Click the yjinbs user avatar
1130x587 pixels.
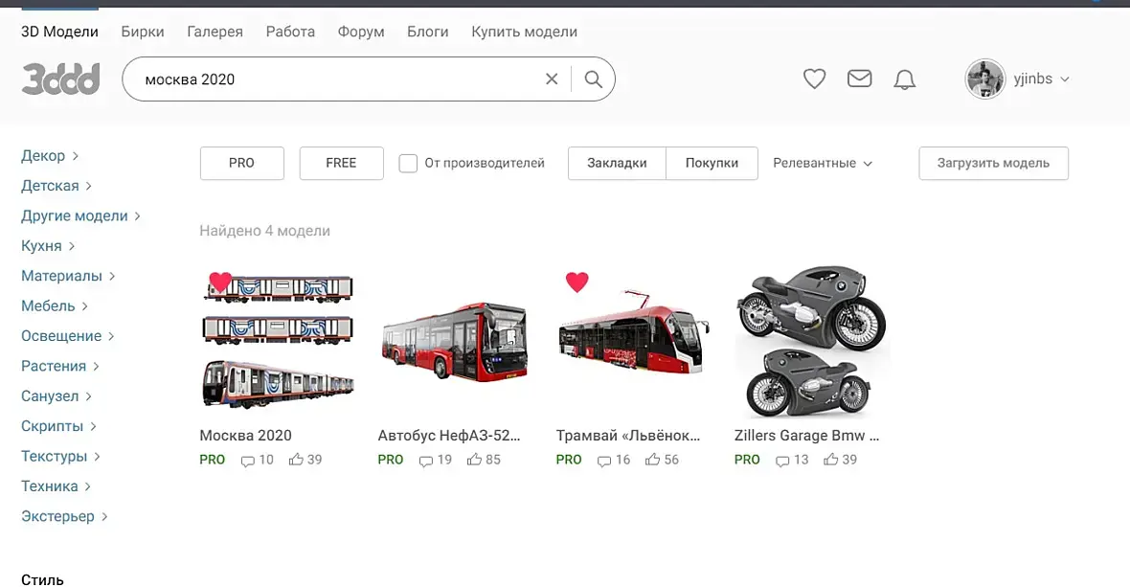[x=984, y=79]
